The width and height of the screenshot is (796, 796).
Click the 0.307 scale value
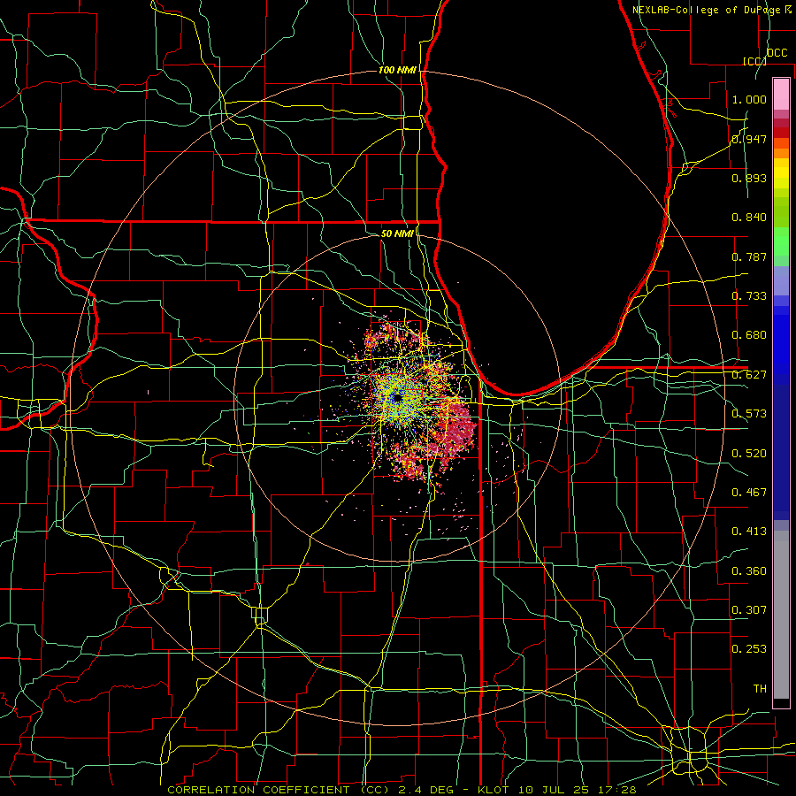[x=749, y=610]
